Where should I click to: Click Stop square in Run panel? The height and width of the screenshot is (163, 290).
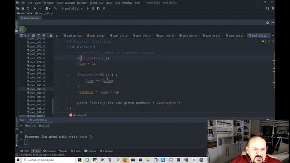(21, 132)
